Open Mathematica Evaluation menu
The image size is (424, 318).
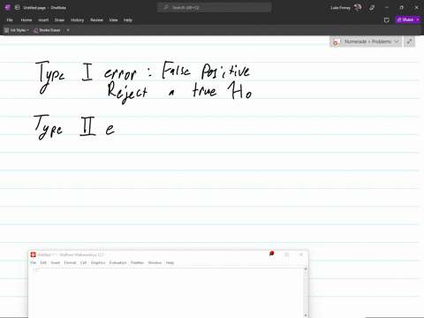click(117, 262)
